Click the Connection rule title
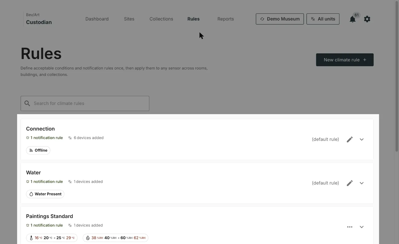This screenshot has height=244, width=399. [40, 129]
